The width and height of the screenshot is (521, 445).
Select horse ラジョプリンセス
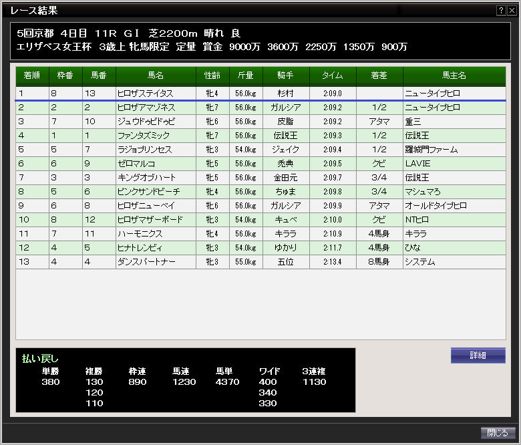pyautogui.click(x=145, y=150)
